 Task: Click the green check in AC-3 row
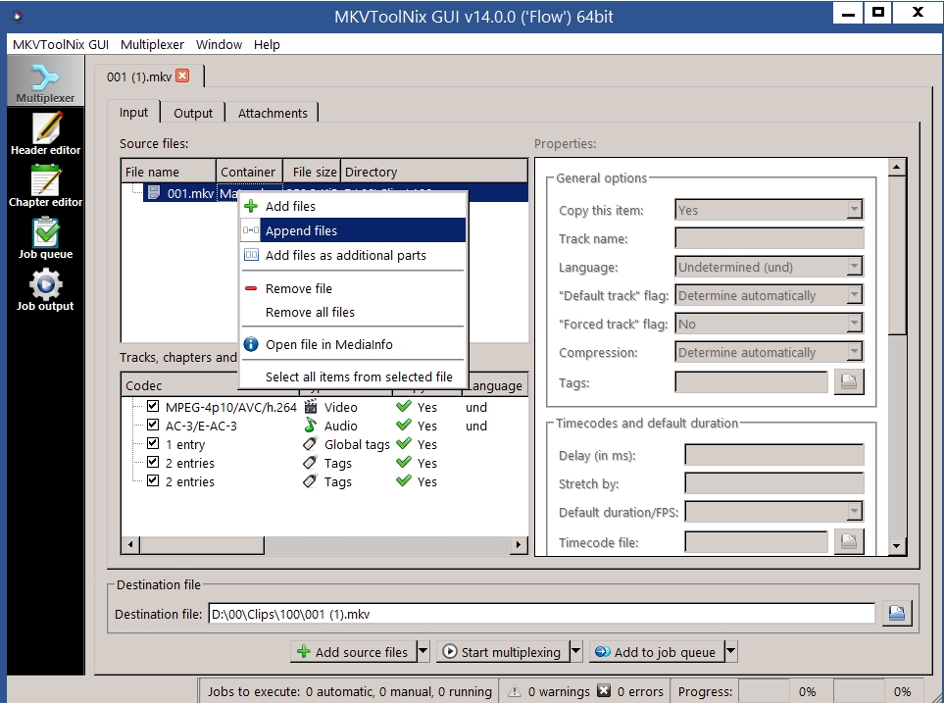click(403, 426)
